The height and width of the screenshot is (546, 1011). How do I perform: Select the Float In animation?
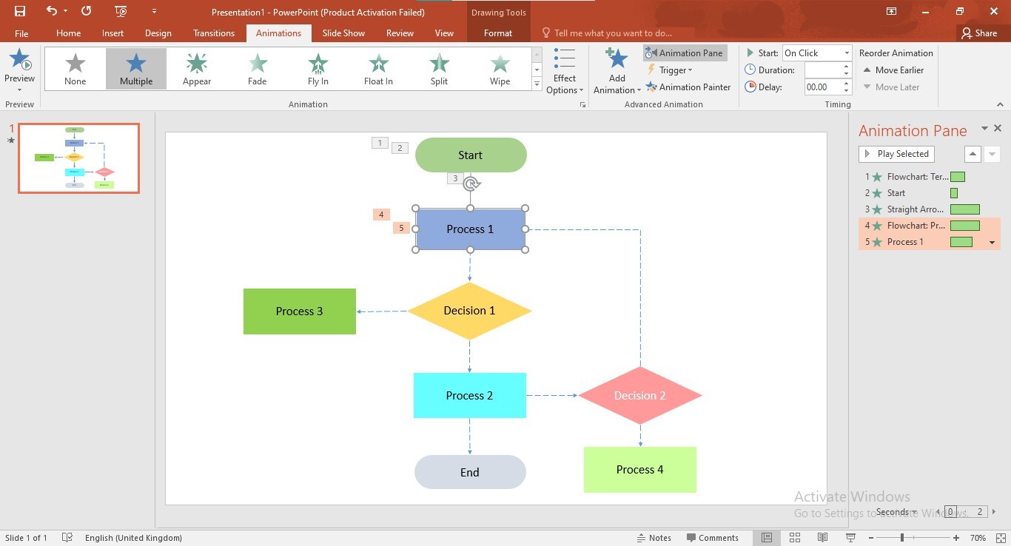[378, 68]
